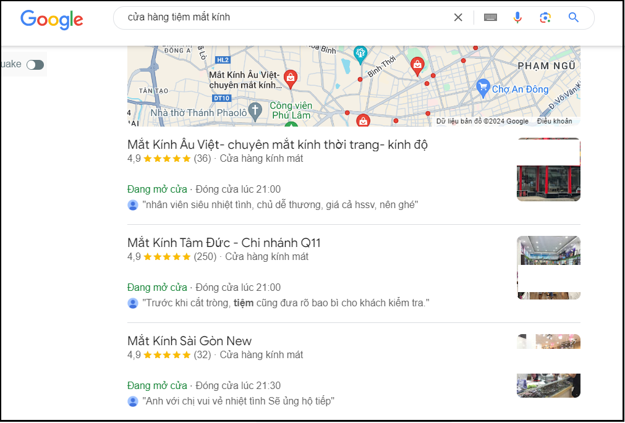This screenshot has height=423, width=625.
Task: Click the (250) review count
Action: point(205,256)
